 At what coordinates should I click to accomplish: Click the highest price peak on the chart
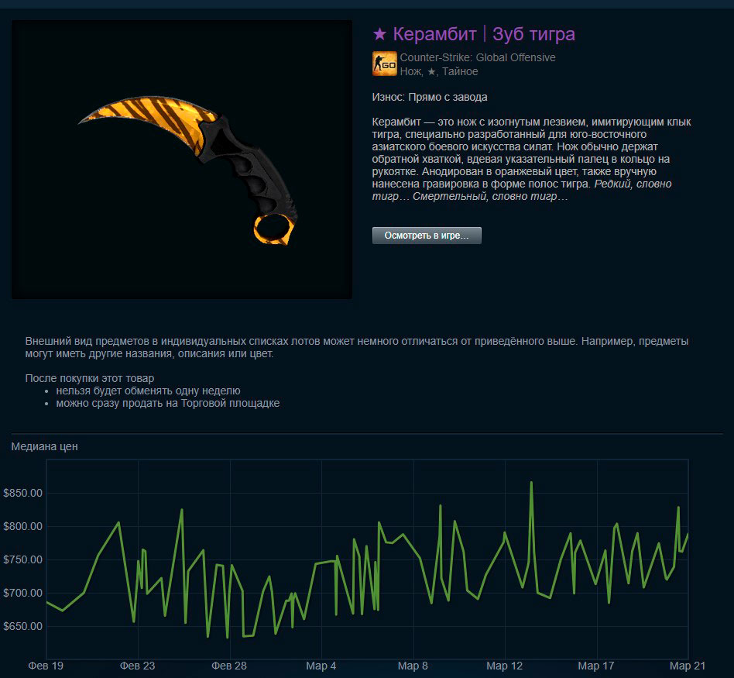click(531, 483)
